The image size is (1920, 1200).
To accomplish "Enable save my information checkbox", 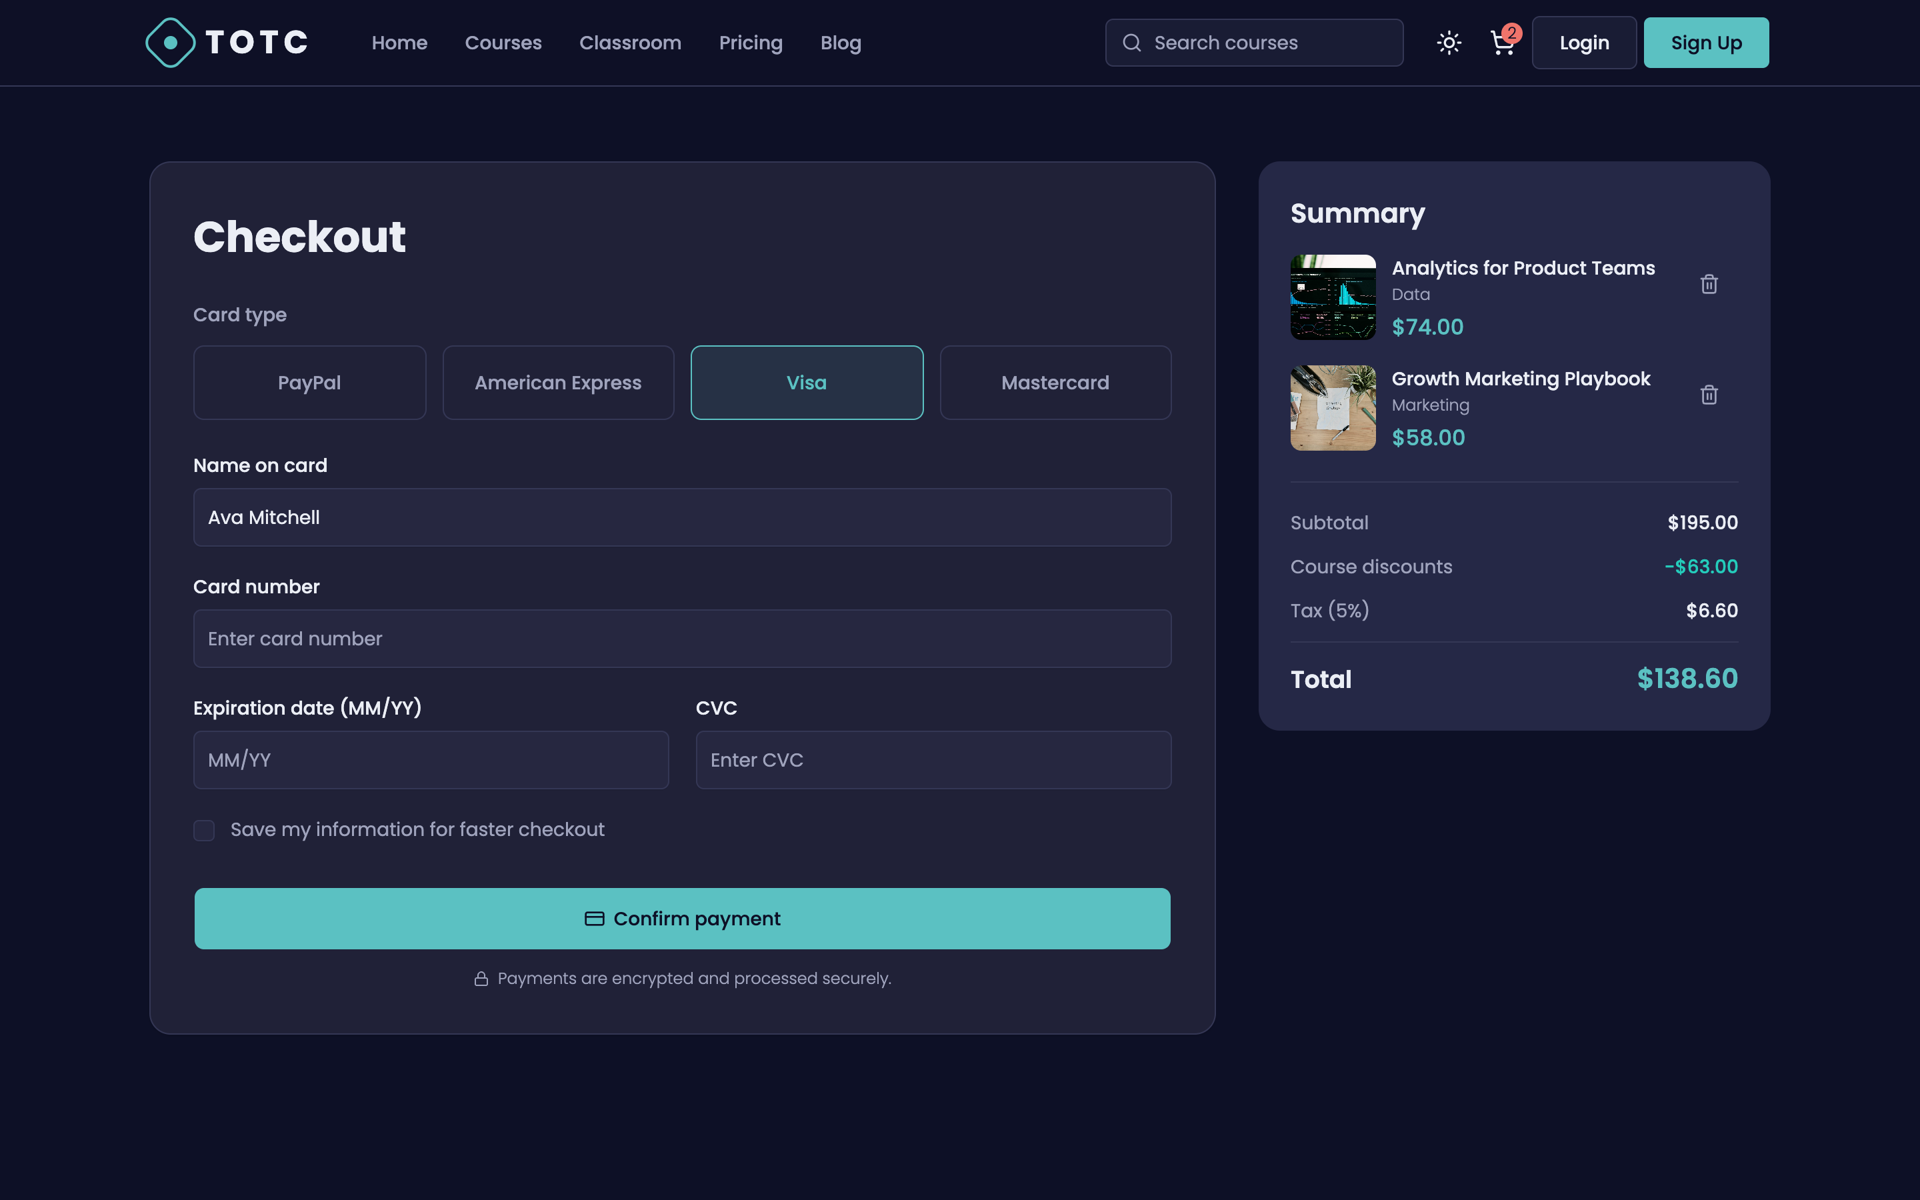I will [x=204, y=830].
